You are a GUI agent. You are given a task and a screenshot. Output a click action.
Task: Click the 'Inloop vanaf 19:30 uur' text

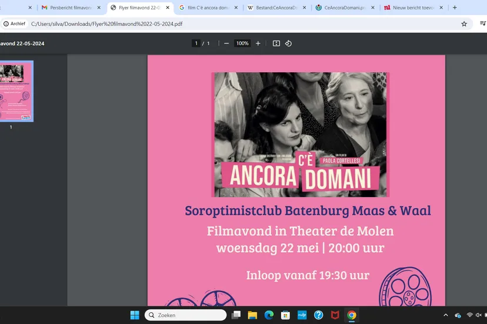click(308, 275)
